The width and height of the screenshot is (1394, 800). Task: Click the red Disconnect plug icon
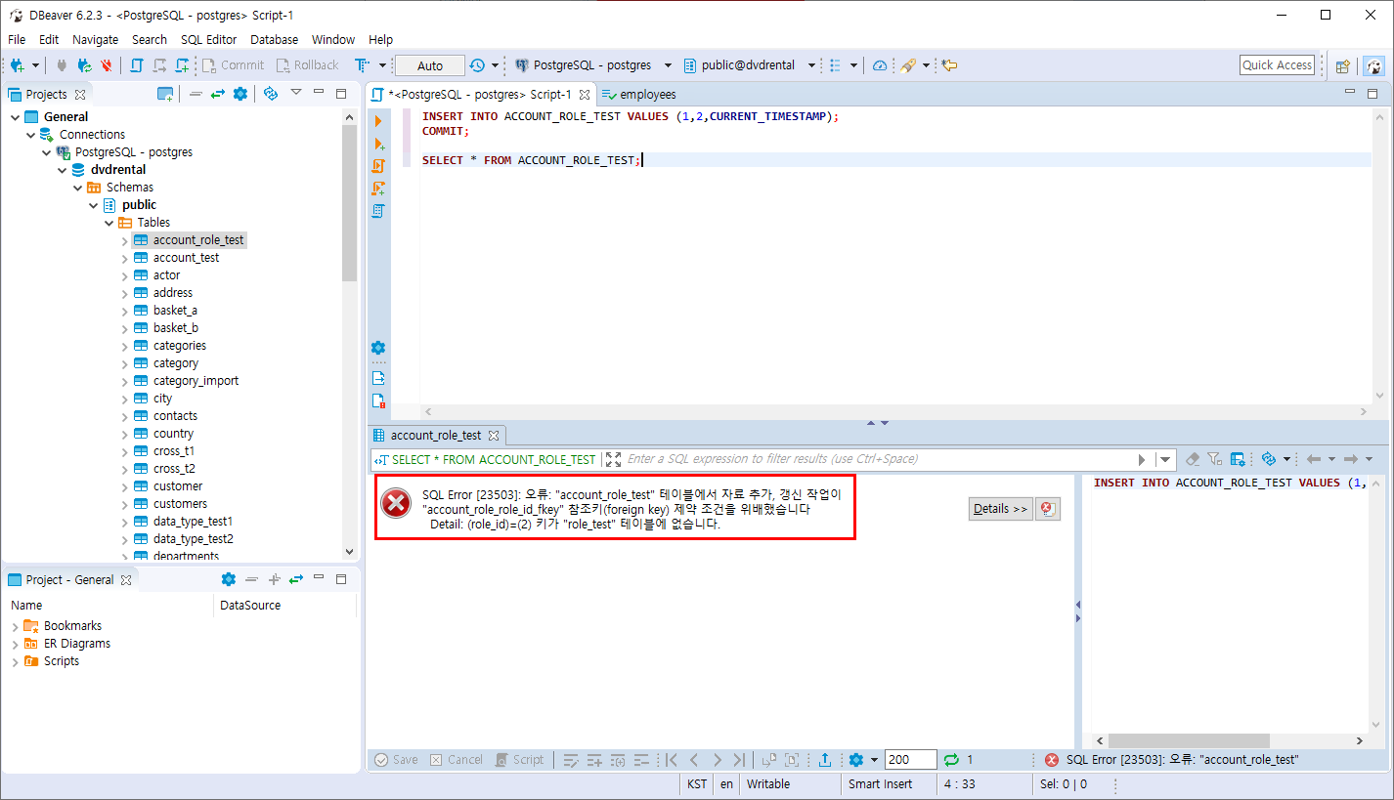point(106,65)
